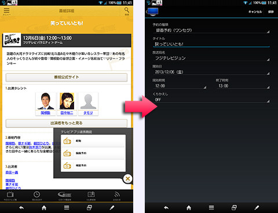Tap the battery indicator in the reservation screen's status bar
Screen dimensions: 278x213
coord(264,3)
